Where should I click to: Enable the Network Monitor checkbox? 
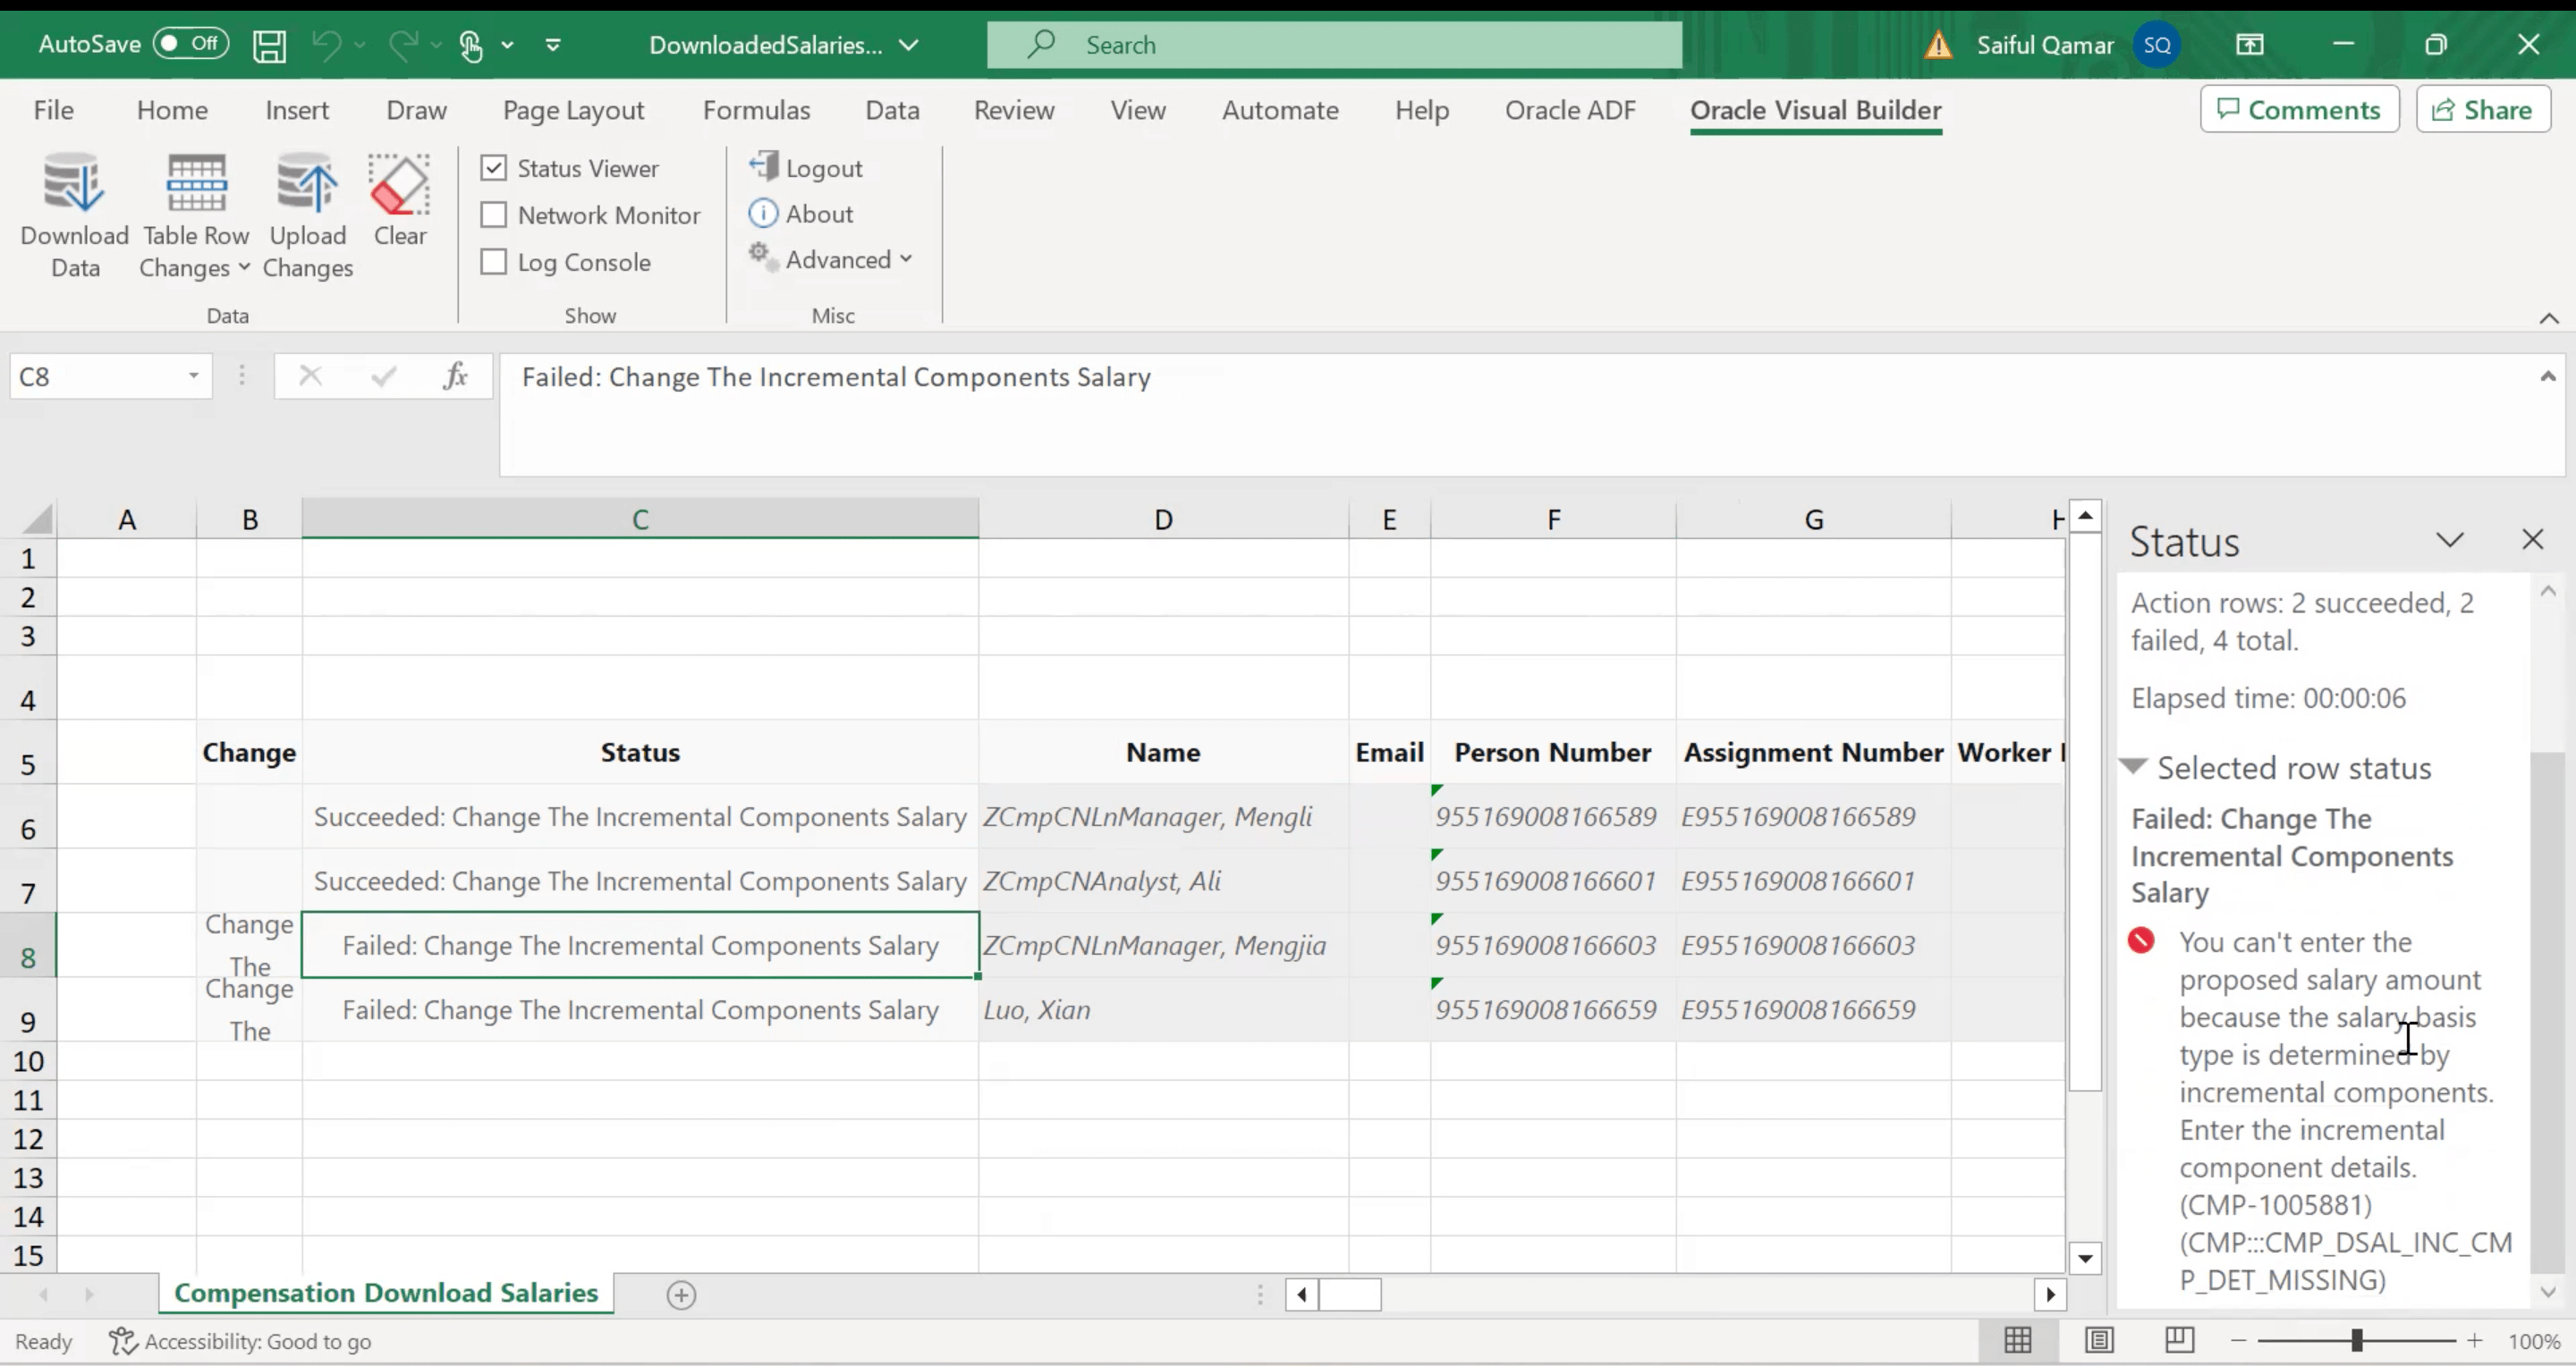494,215
